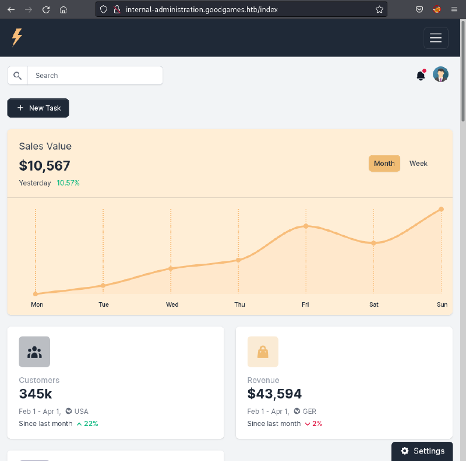Open the site information padlock dropdown
Screen dimensions: 466x461
point(116,9)
